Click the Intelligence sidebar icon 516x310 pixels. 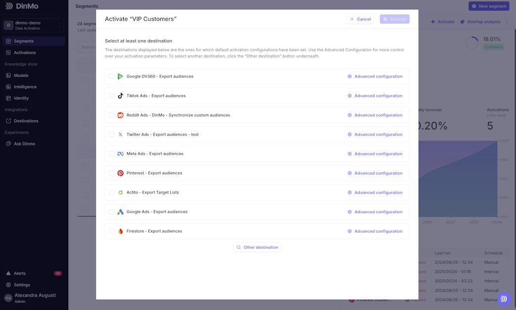click(8, 87)
